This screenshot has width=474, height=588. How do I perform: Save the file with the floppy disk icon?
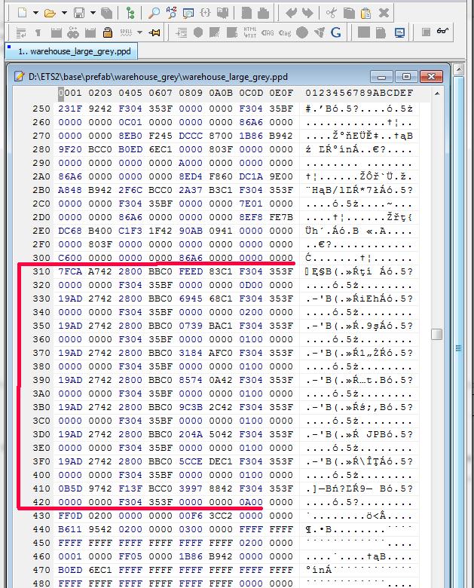pyautogui.click(x=78, y=13)
